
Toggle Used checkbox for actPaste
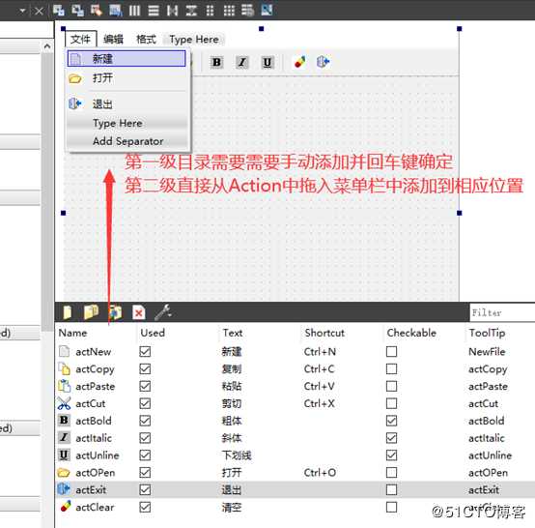pyautogui.click(x=145, y=386)
